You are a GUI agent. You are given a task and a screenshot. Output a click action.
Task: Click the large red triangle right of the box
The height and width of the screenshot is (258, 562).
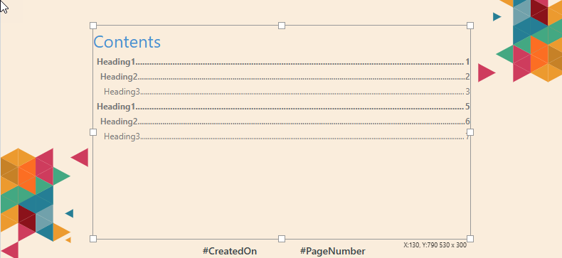click(485, 72)
